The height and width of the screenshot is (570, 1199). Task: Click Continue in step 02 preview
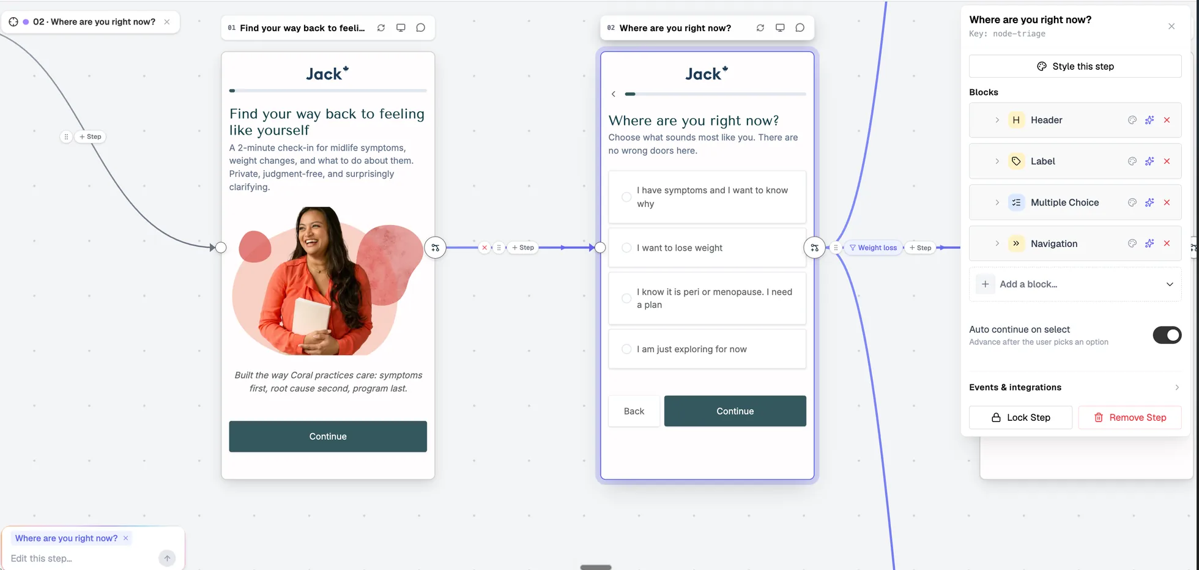[x=735, y=411]
